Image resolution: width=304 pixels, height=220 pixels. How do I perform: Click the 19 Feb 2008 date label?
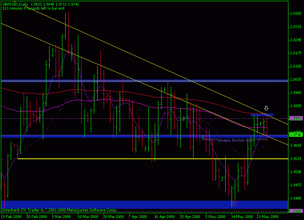tap(11, 217)
